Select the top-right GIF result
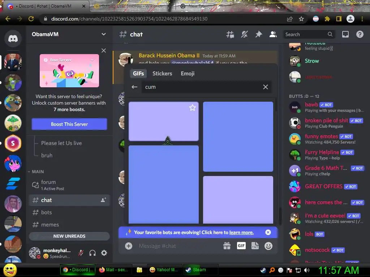Image resolution: width=370 pixels, height=277 pixels. (238, 137)
